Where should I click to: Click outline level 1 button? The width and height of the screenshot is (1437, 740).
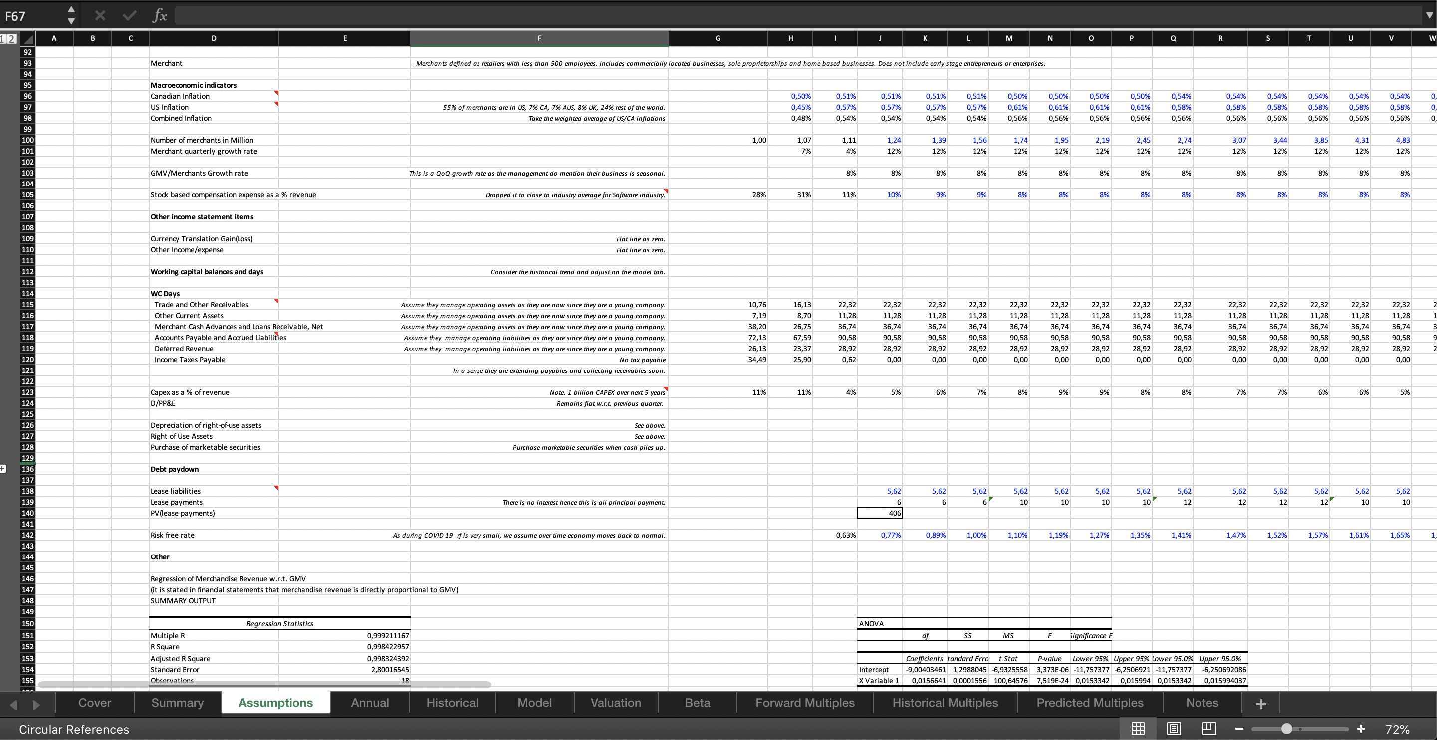(x=3, y=38)
